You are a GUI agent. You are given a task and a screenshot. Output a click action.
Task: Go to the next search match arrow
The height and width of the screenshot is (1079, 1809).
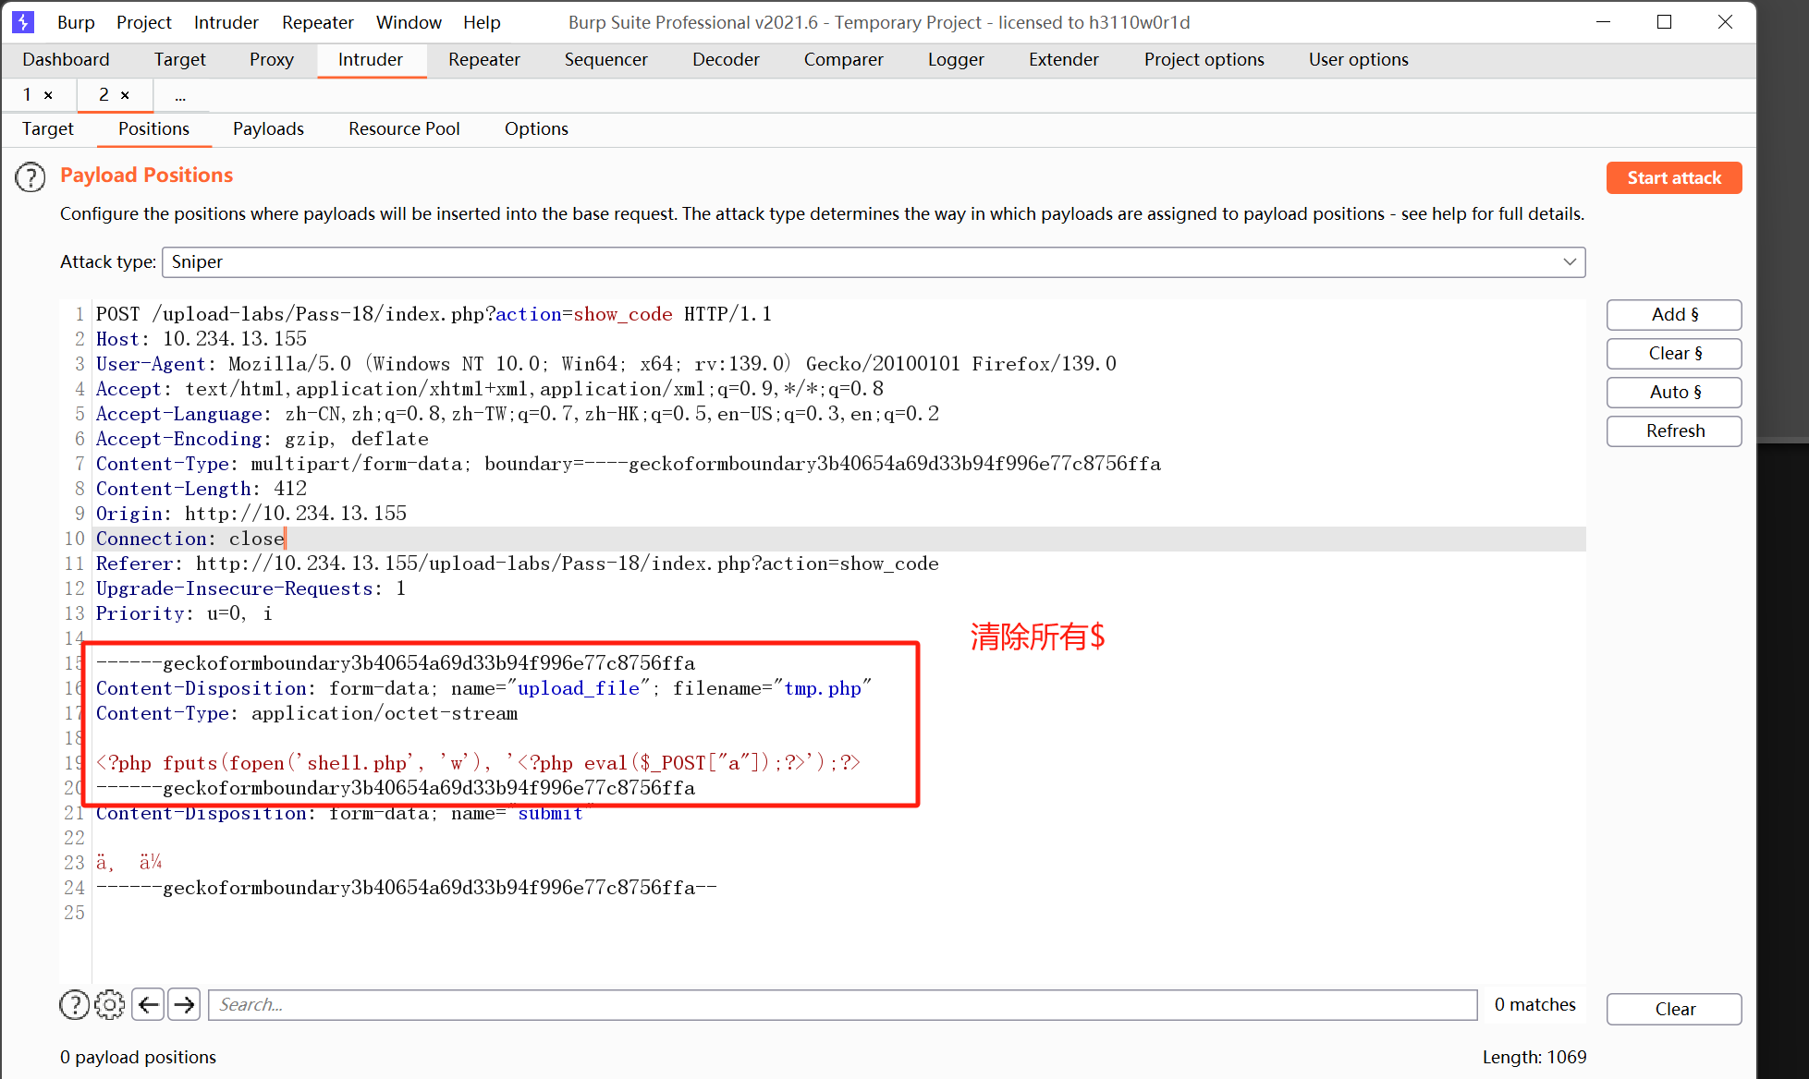[x=184, y=1004]
